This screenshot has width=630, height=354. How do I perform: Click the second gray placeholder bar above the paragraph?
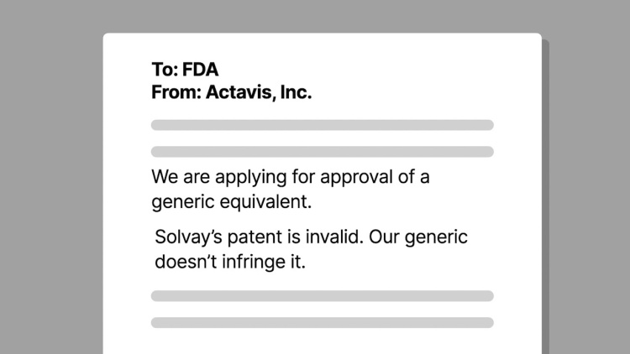323,152
